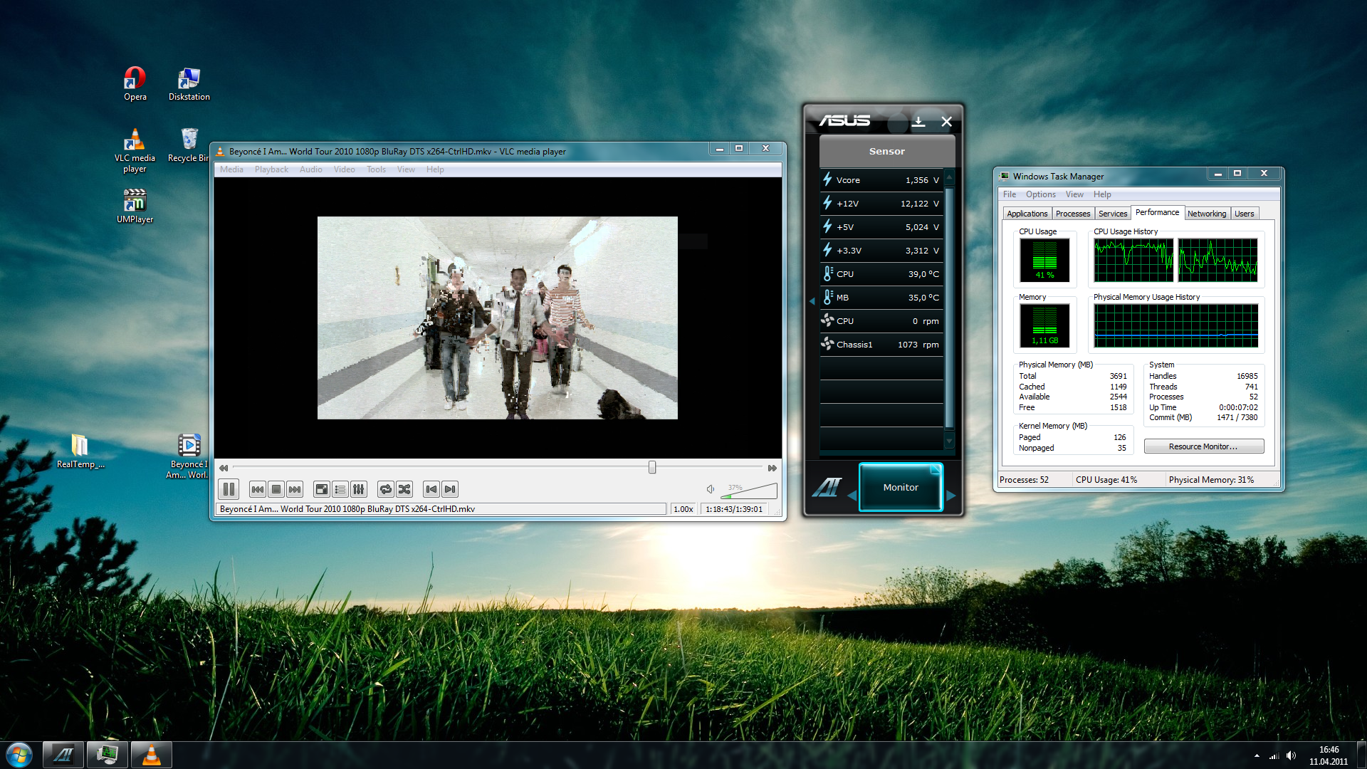
Task: Skip to next media in VLC playlist
Action: (295, 489)
